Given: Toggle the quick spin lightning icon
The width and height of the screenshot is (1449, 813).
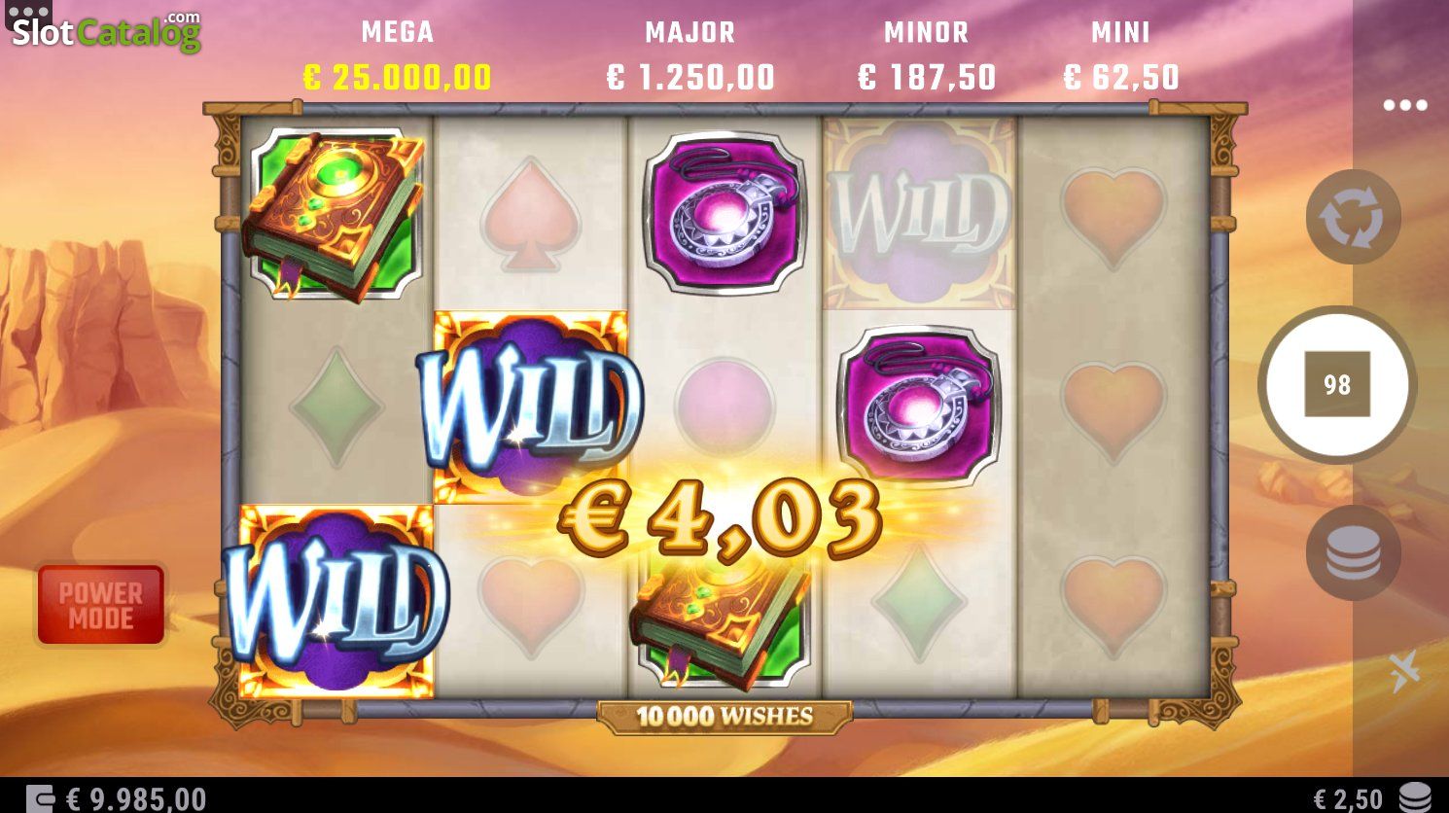Looking at the screenshot, I should point(1404,671).
